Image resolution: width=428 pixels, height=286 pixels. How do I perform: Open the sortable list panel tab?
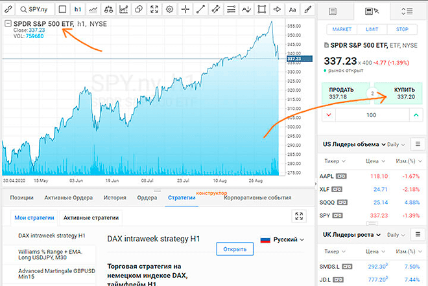point(407,11)
